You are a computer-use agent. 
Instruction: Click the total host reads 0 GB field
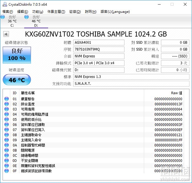click(175, 43)
